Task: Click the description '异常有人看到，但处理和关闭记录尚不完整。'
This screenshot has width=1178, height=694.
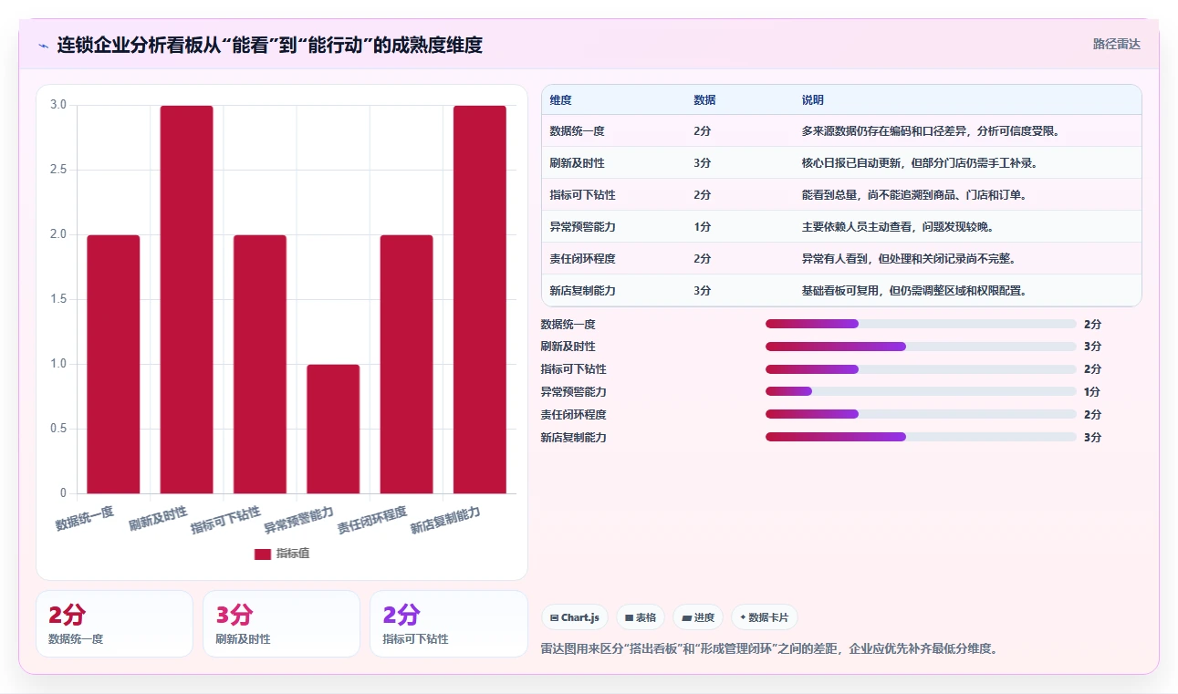Action: click(x=908, y=259)
